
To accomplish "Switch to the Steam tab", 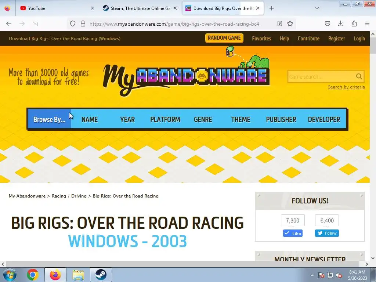I will (140, 8).
